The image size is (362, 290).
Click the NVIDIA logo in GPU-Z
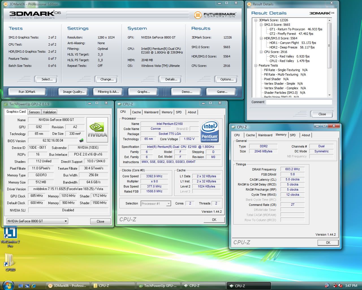[97, 130]
